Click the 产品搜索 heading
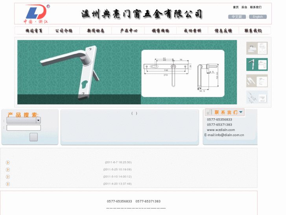This screenshot has width=286, height=215. point(23,114)
